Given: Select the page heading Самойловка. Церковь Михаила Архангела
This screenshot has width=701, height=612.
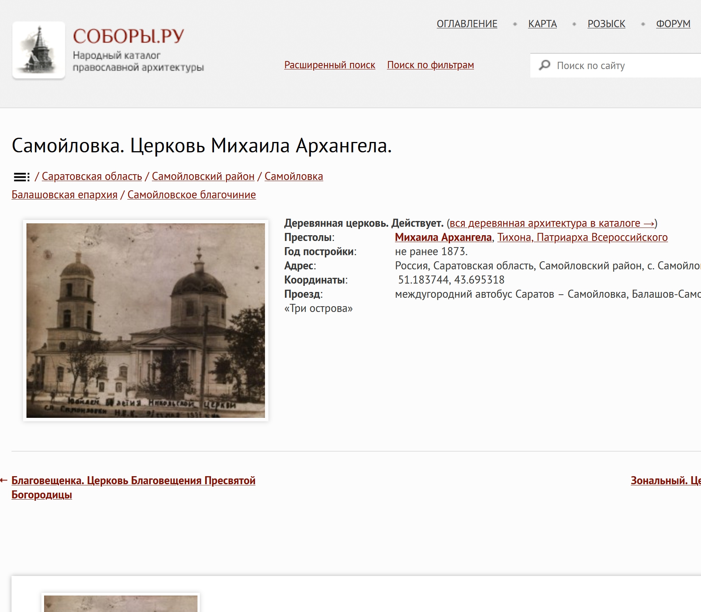Looking at the screenshot, I should tap(202, 145).
